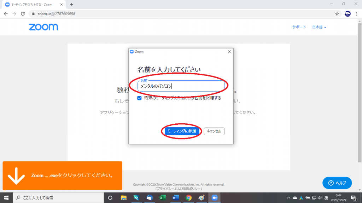Bookmark this page with star icon
362x203 pixels.
point(337,14)
